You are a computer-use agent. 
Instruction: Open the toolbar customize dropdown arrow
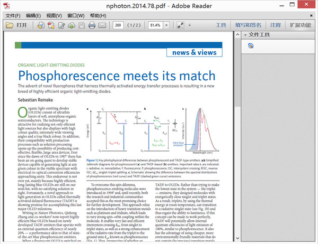pos(189,25)
